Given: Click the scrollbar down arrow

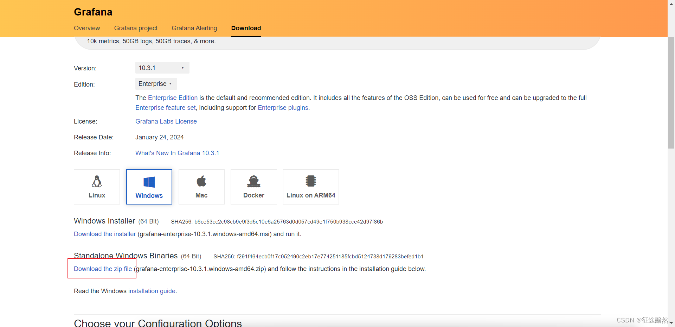Looking at the screenshot, I should 671,322.
